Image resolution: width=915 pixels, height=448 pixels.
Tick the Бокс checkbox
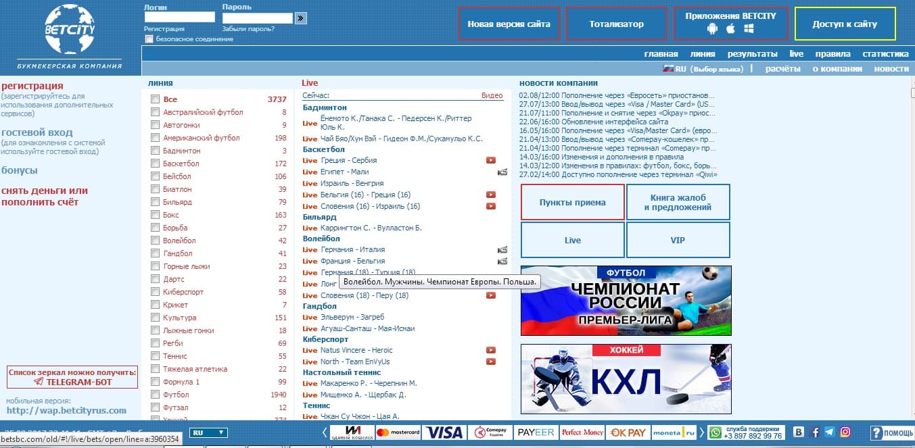156,215
